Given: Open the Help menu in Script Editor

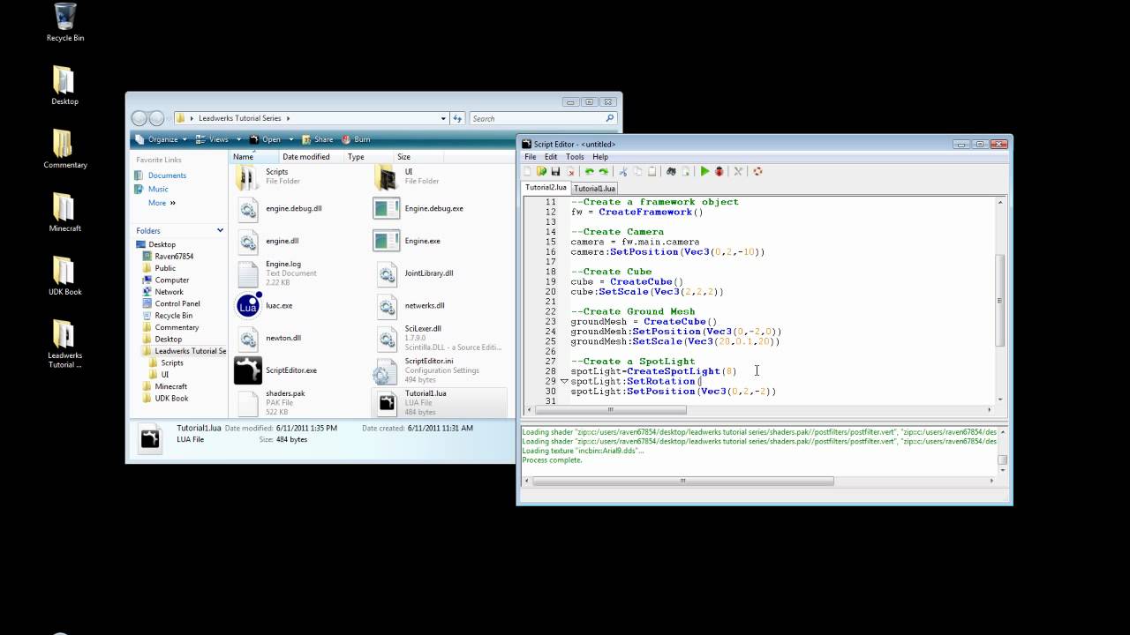Looking at the screenshot, I should click(600, 157).
